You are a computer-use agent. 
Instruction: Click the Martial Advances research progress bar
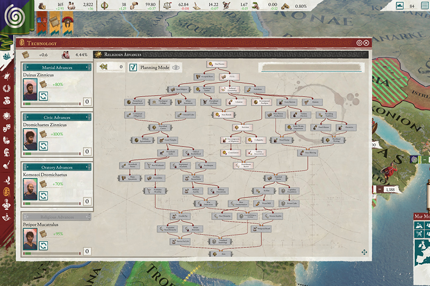[x=52, y=104]
